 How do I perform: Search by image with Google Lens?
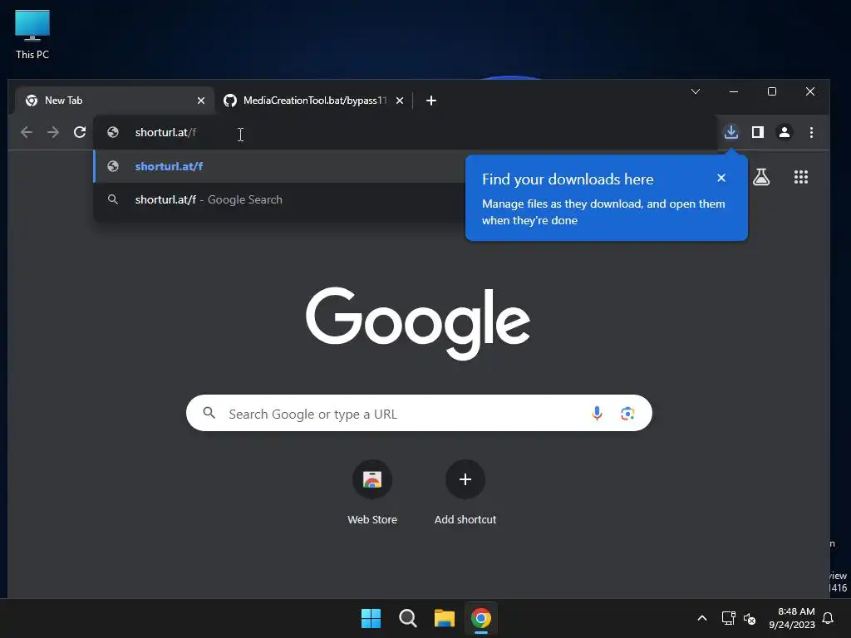627,414
